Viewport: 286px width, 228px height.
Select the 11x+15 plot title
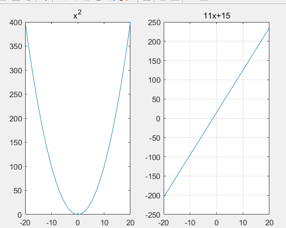point(217,16)
